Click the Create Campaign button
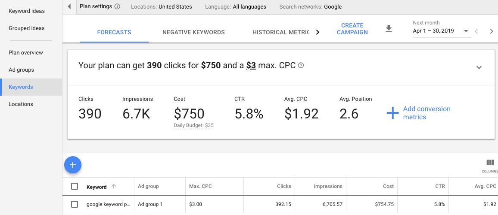This screenshot has width=498, height=215. [352, 29]
